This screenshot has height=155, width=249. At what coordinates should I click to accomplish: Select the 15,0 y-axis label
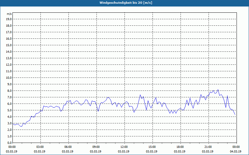[x=9, y=45]
